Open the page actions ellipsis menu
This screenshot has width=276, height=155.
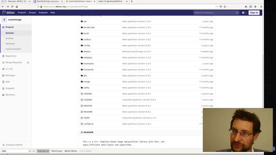pos(216,6)
